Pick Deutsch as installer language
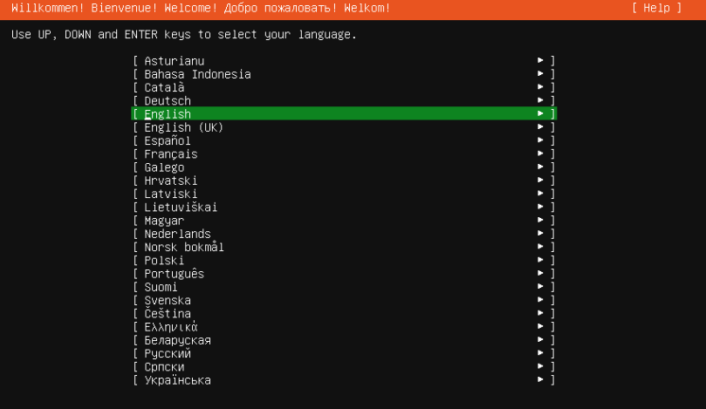The height and width of the screenshot is (409, 706). (x=344, y=100)
